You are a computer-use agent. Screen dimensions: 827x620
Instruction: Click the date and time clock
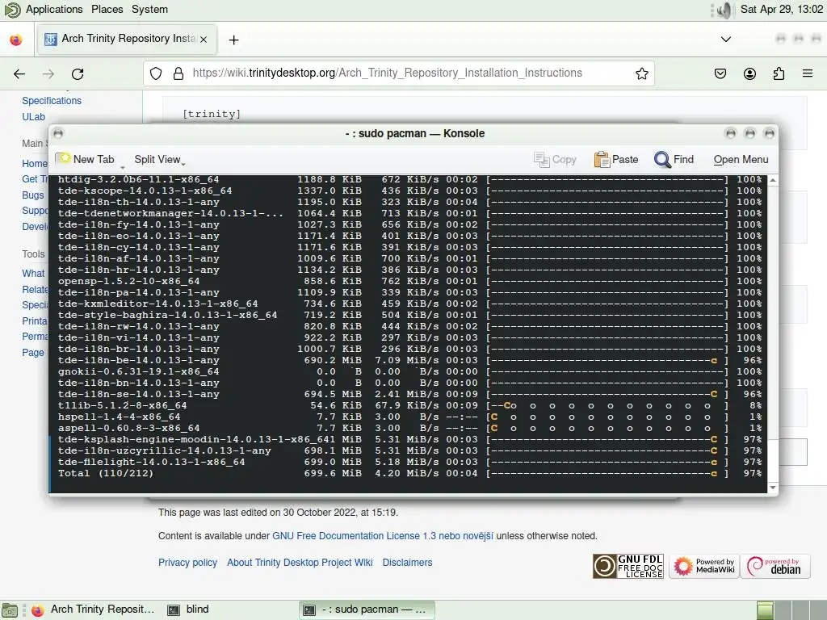[x=781, y=10]
